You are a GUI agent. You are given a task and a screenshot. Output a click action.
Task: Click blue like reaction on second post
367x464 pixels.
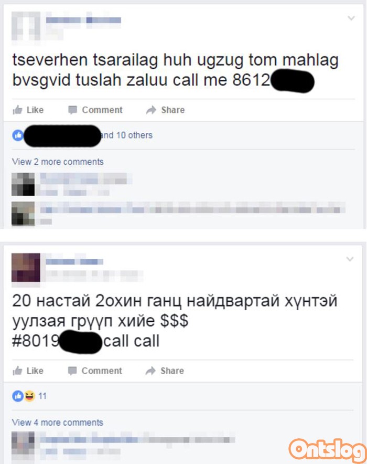[18, 396]
